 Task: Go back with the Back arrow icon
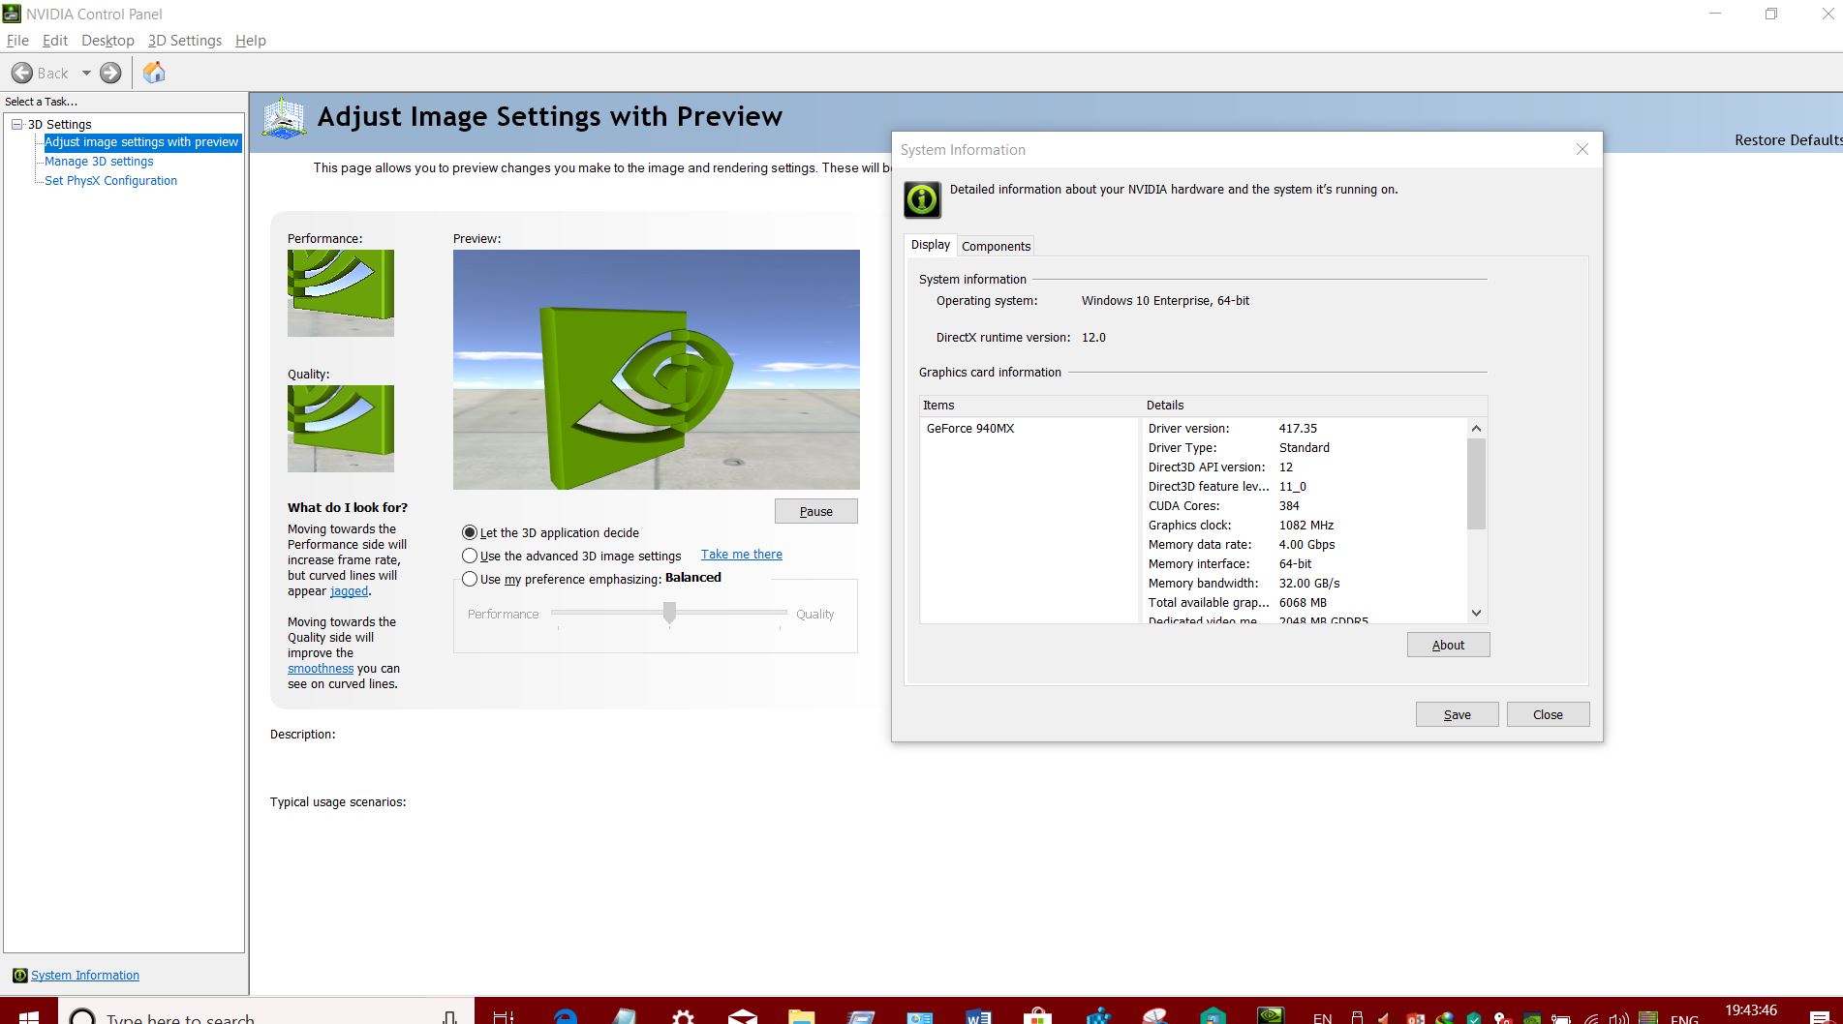coord(22,73)
